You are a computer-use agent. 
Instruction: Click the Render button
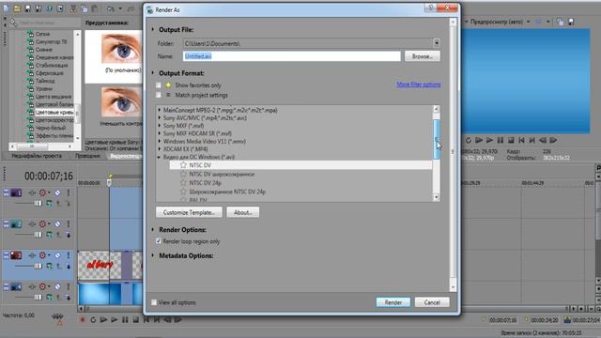393,302
